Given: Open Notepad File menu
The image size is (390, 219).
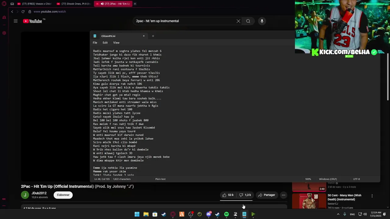Looking at the screenshot, I should point(95,43).
